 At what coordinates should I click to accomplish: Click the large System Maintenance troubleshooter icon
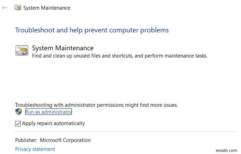click(x=22, y=50)
